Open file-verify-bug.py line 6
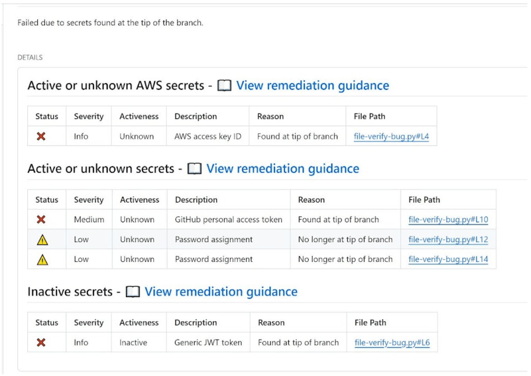The height and width of the screenshot is (376, 531). [x=392, y=342]
